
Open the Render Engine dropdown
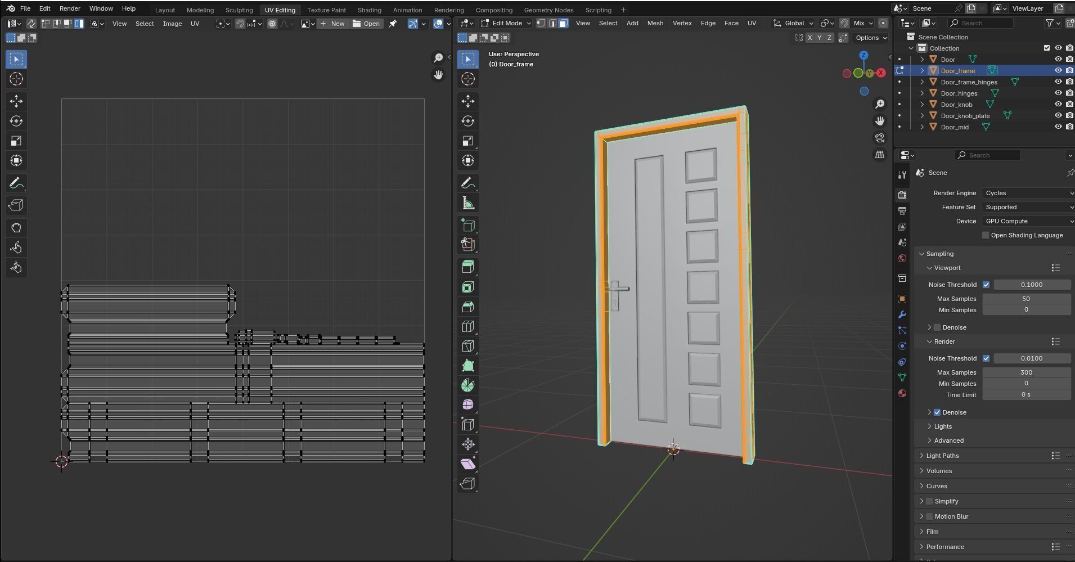(1028, 193)
